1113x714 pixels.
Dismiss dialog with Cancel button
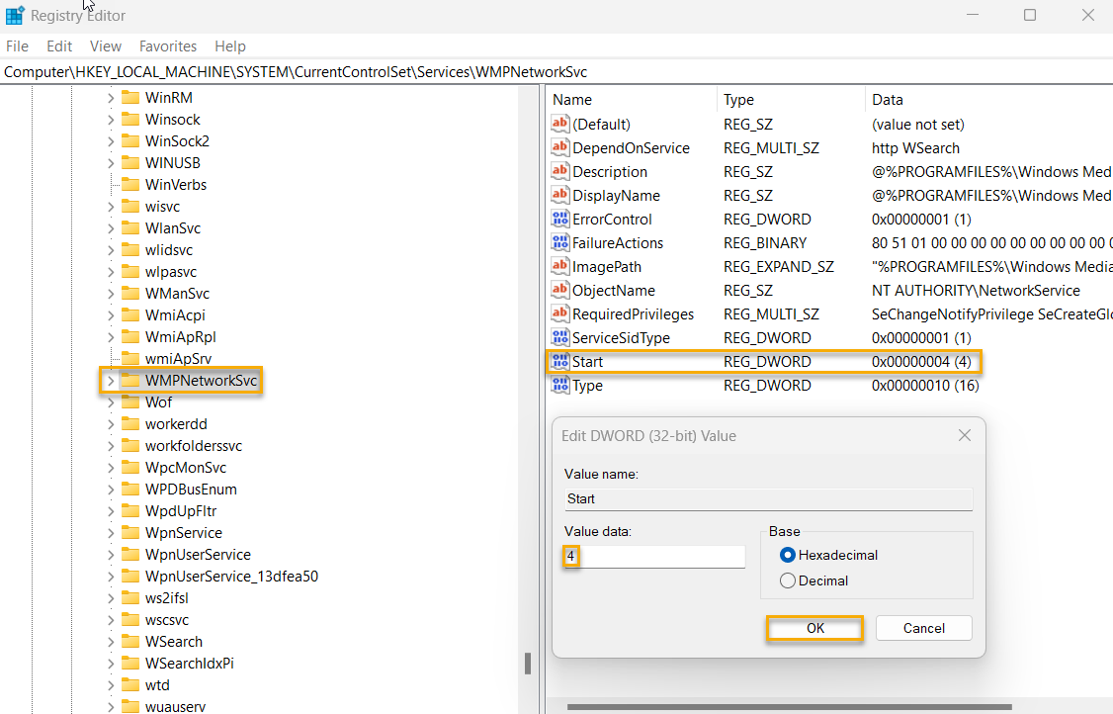coord(923,627)
